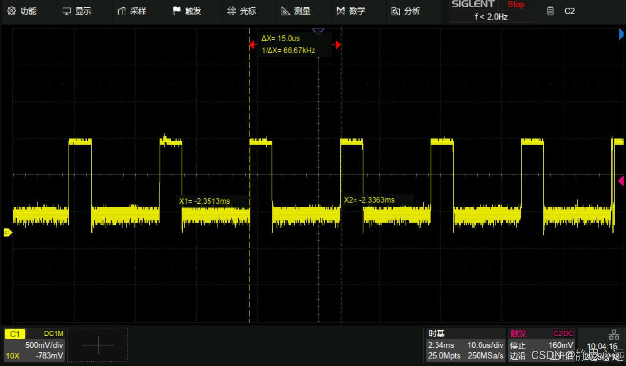
Task: Select the X2 cursor right red arrow
Action: point(338,45)
